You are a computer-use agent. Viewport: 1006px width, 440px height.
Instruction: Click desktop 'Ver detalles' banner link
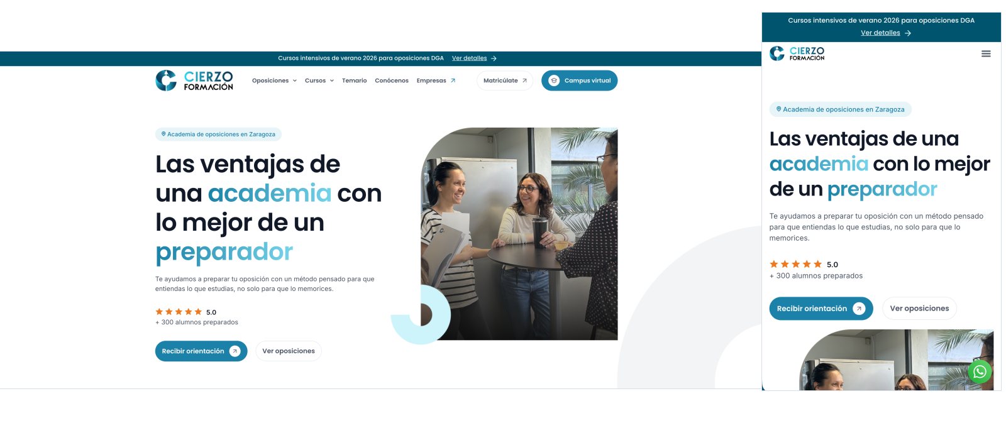pyautogui.click(x=469, y=58)
